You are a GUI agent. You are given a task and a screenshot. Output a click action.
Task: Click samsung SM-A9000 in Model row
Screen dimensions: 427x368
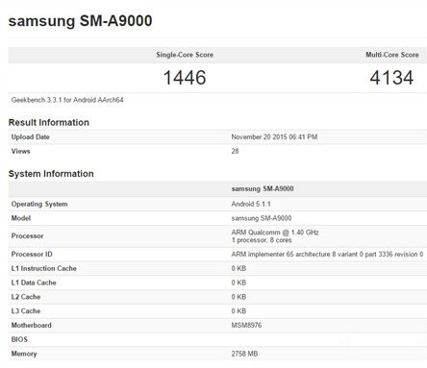262,218
